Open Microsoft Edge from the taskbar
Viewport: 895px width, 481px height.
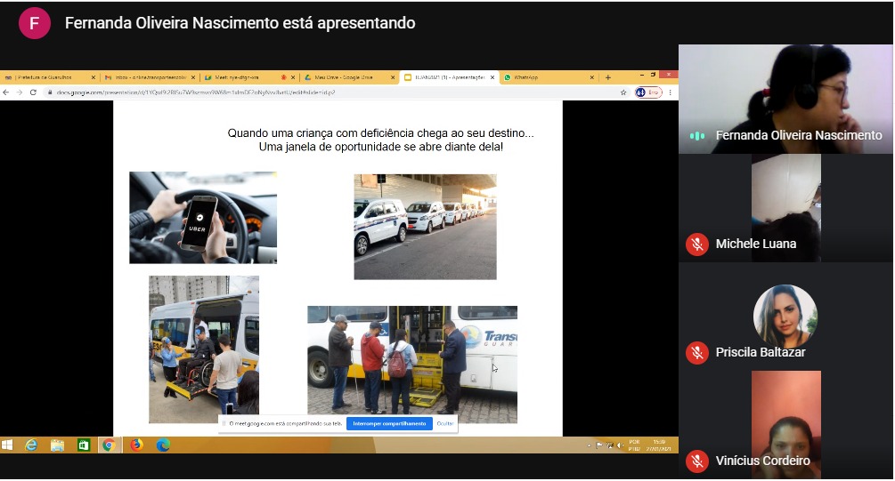tap(162, 445)
